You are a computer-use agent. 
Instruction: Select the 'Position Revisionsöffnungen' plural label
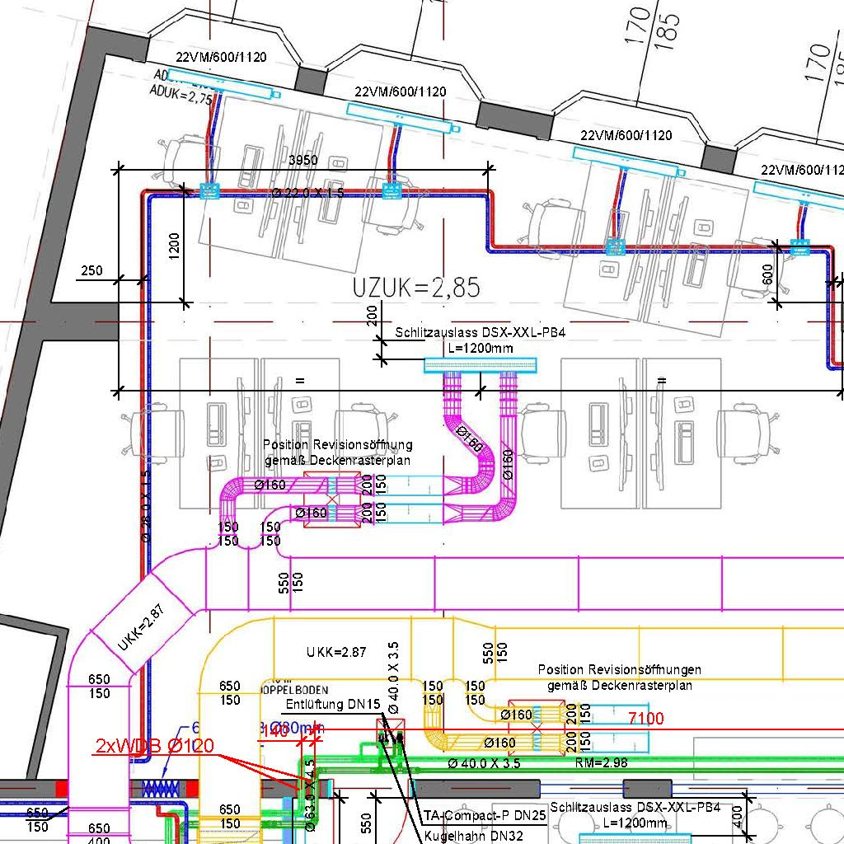point(619,670)
